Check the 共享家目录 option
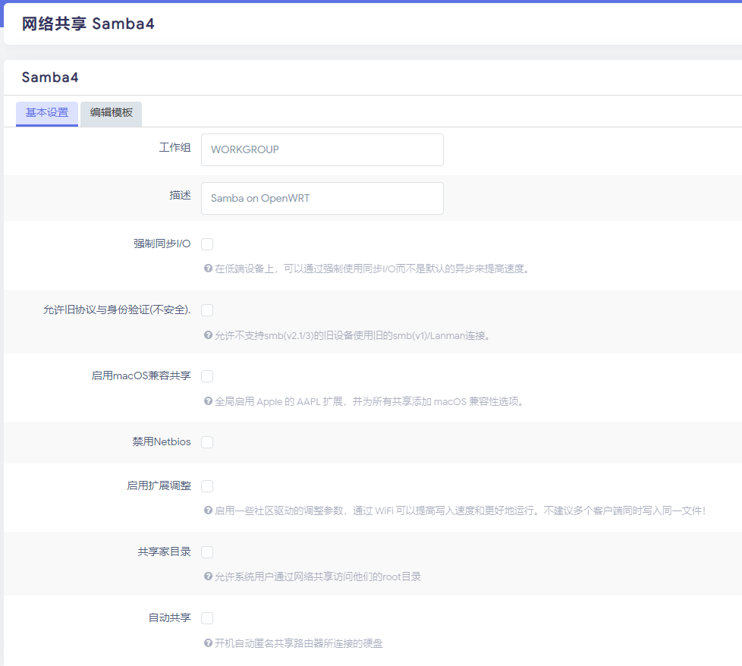742x666 pixels. tap(207, 551)
